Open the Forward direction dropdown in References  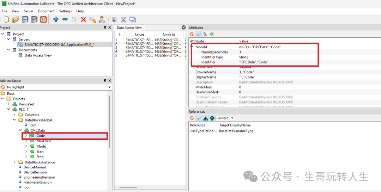[x=225, y=118]
